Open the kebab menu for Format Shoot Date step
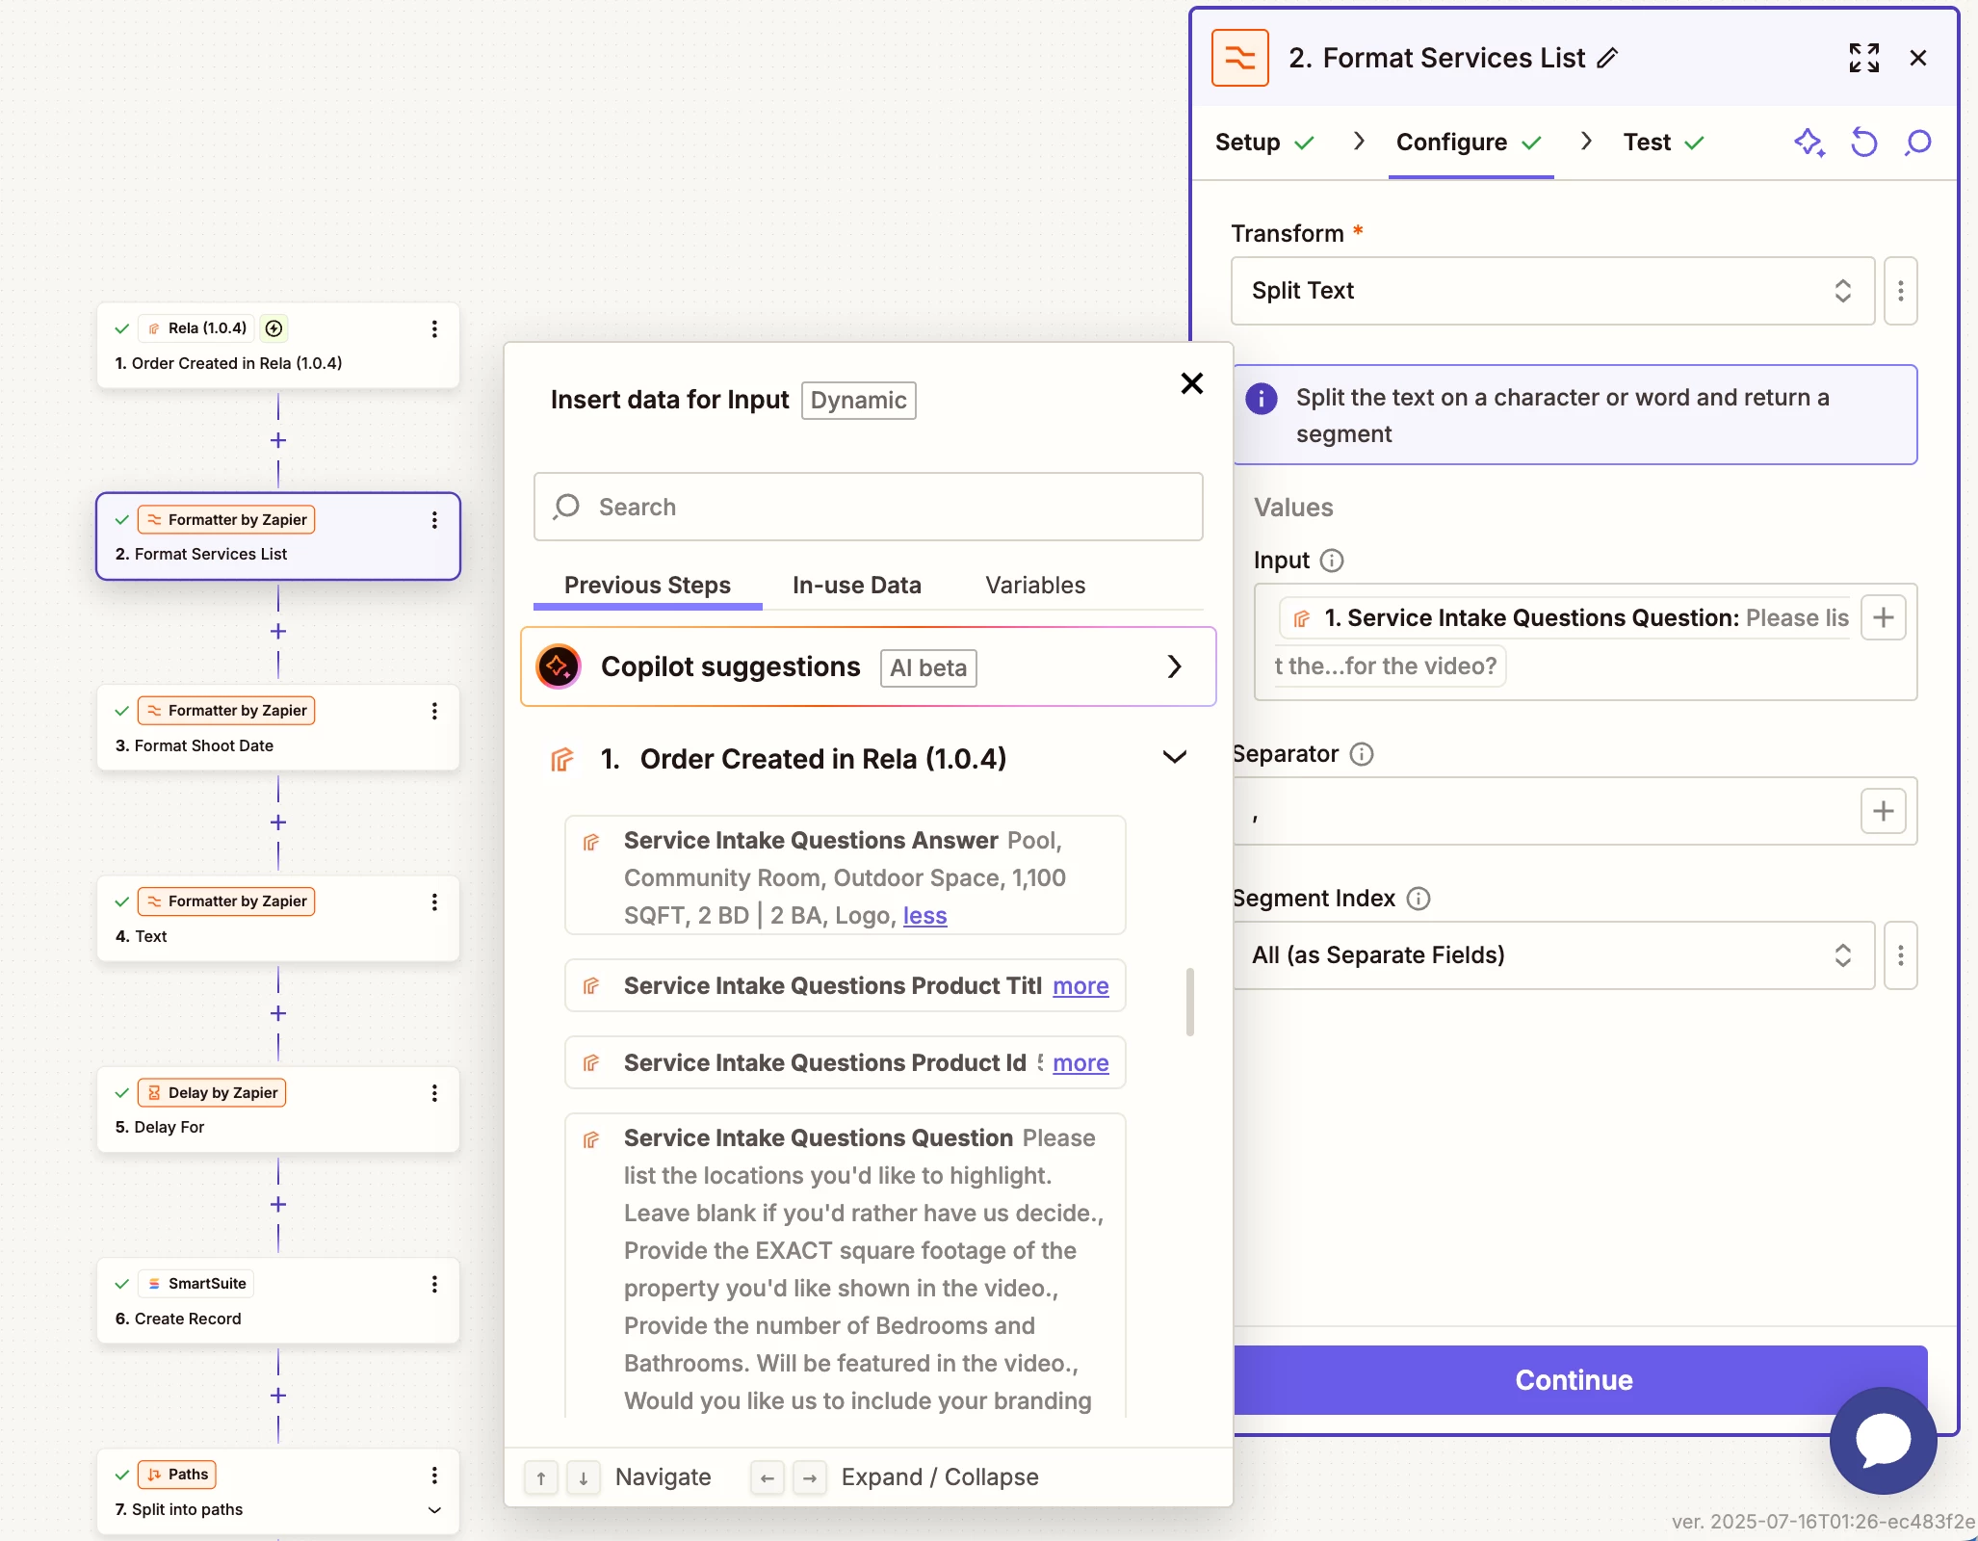Viewport: 1978px width, 1541px height. pos(434,711)
